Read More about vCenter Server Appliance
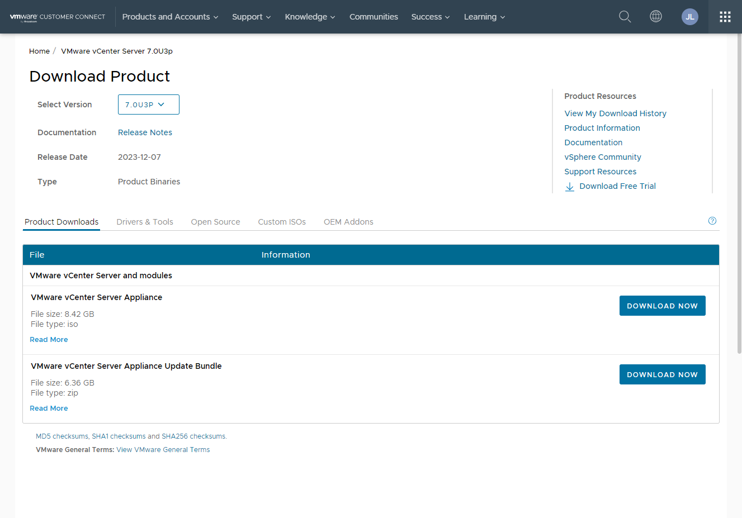 [49, 340]
